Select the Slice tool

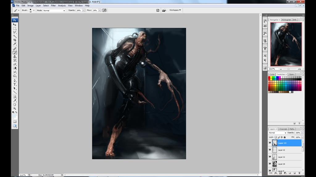[x=15, y=44]
